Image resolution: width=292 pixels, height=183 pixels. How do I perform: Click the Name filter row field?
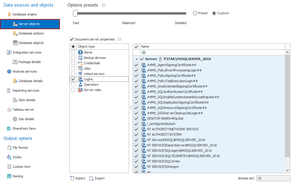pyautogui.click(x=212, y=52)
